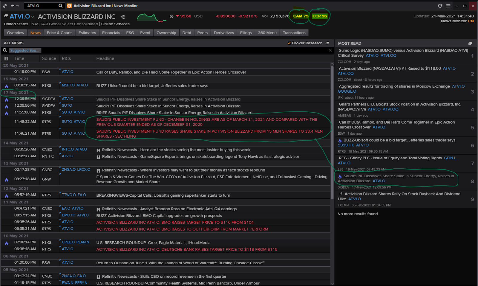478x286 pixels.
Task: Click the chain link icon in the title bar
Action: pyautogui.click(x=5, y=6)
